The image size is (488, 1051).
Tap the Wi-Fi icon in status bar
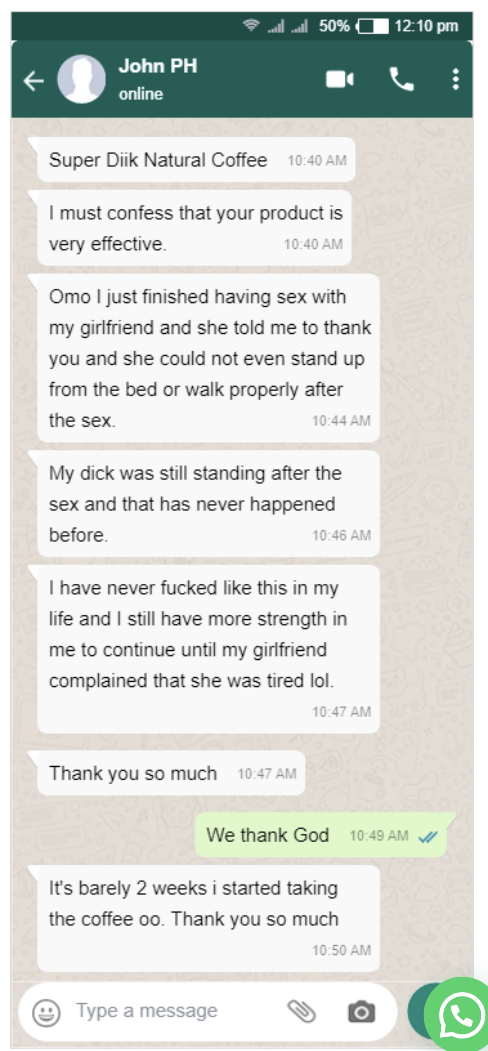coord(251,26)
